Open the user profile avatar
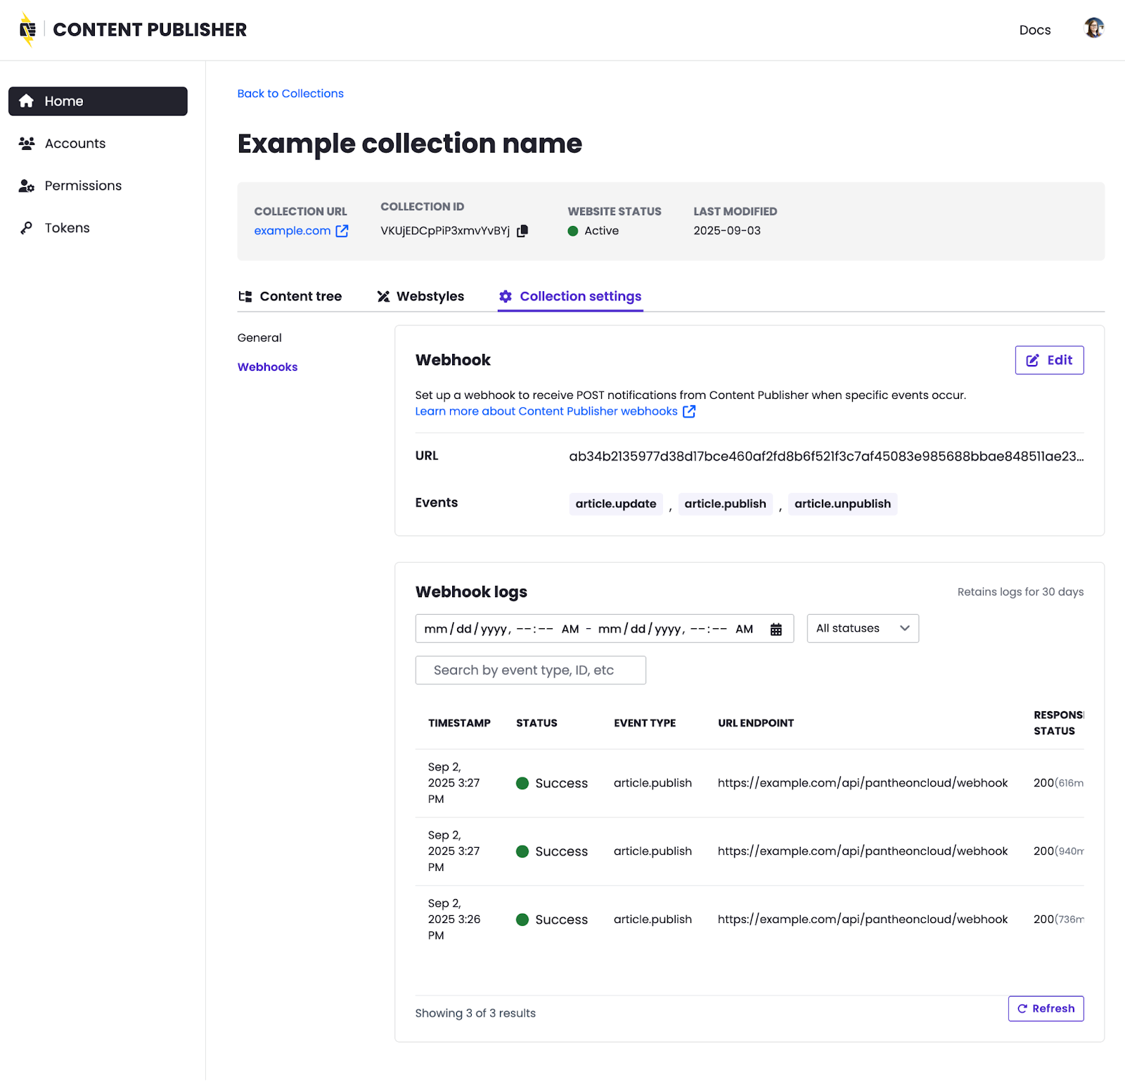1125x1082 pixels. (1093, 29)
